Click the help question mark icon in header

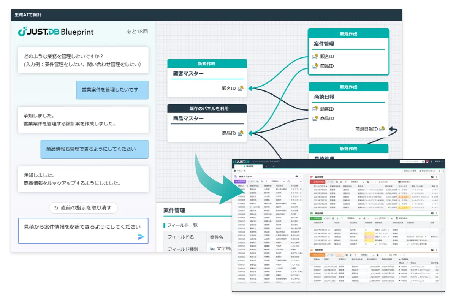[431, 161]
